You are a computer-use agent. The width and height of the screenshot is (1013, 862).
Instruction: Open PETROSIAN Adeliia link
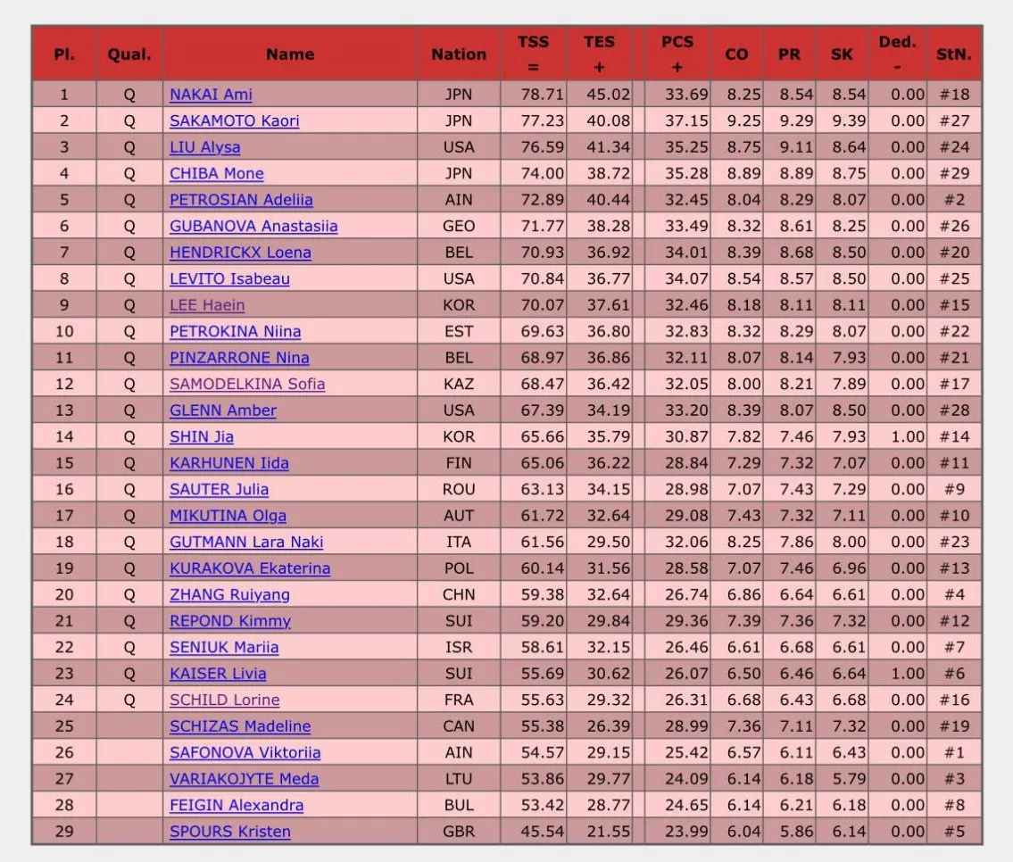[x=241, y=200]
